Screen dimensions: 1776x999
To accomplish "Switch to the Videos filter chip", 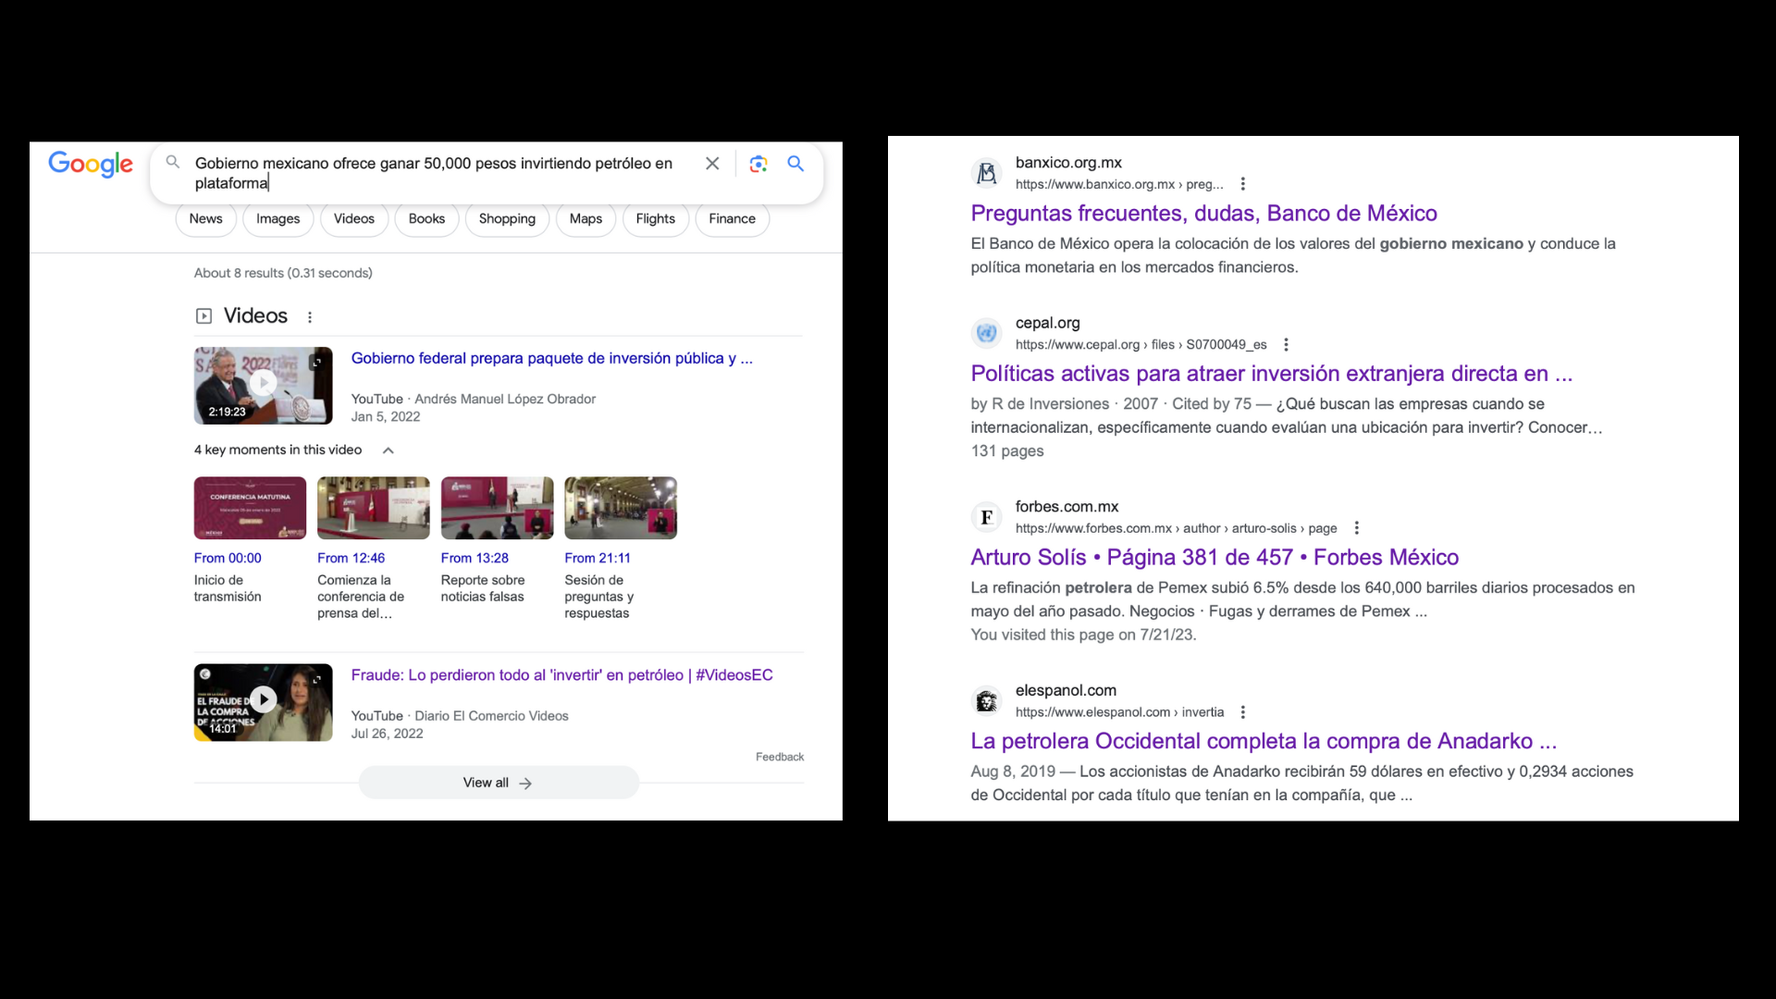I will (354, 219).
